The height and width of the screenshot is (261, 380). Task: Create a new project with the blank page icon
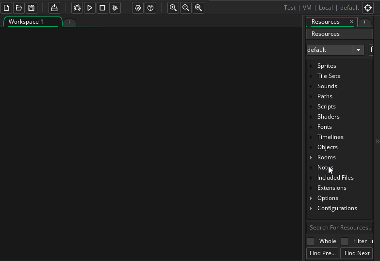6,8
